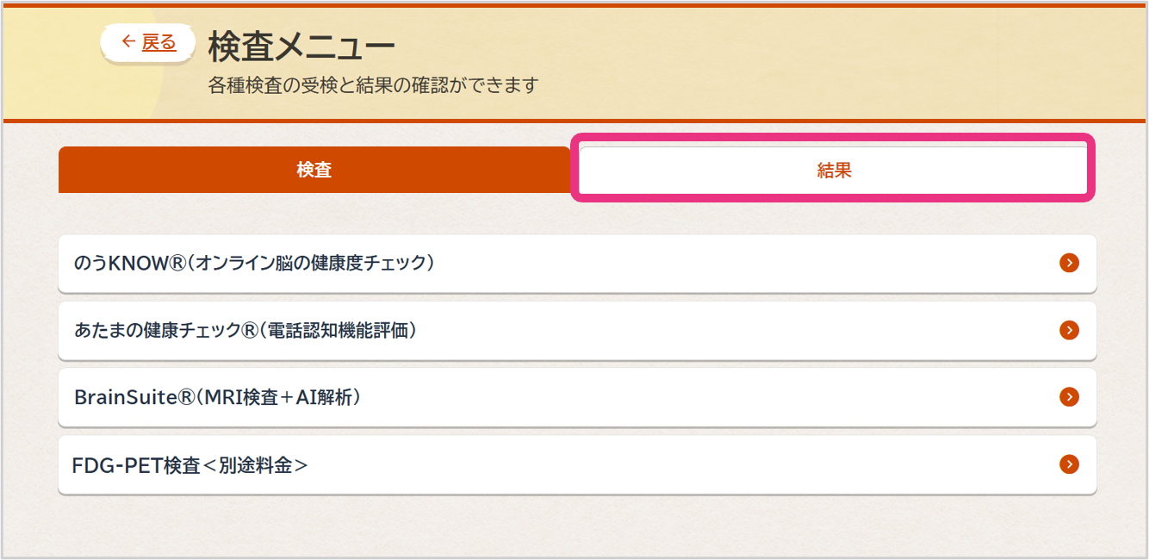Click the chevron icon on あたまの健康チェック row
The height and width of the screenshot is (560, 1149).
[x=1069, y=330]
